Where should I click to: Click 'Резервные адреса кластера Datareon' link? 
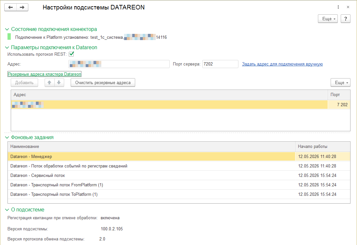[44, 74]
